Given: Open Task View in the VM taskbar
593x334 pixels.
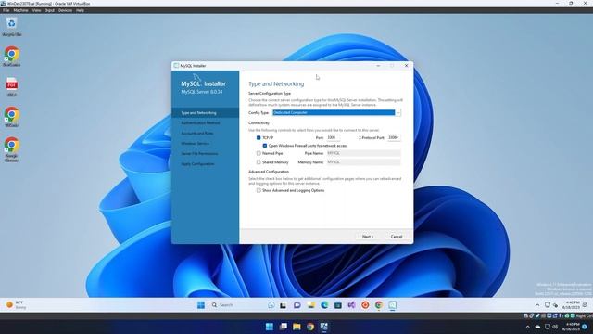Looking at the screenshot, I should pyautogui.click(x=283, y=305).
